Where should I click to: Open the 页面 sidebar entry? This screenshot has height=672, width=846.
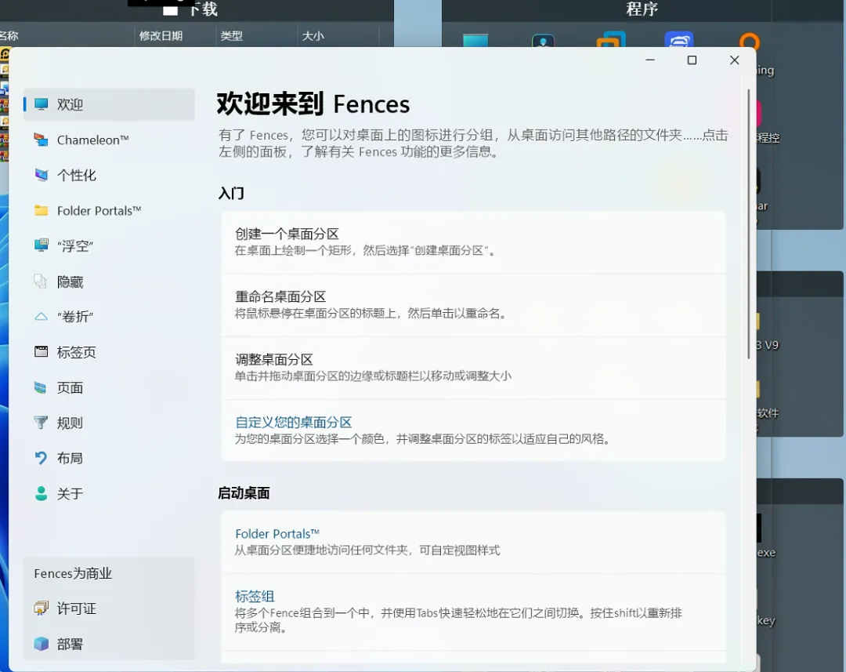(70, 387)
